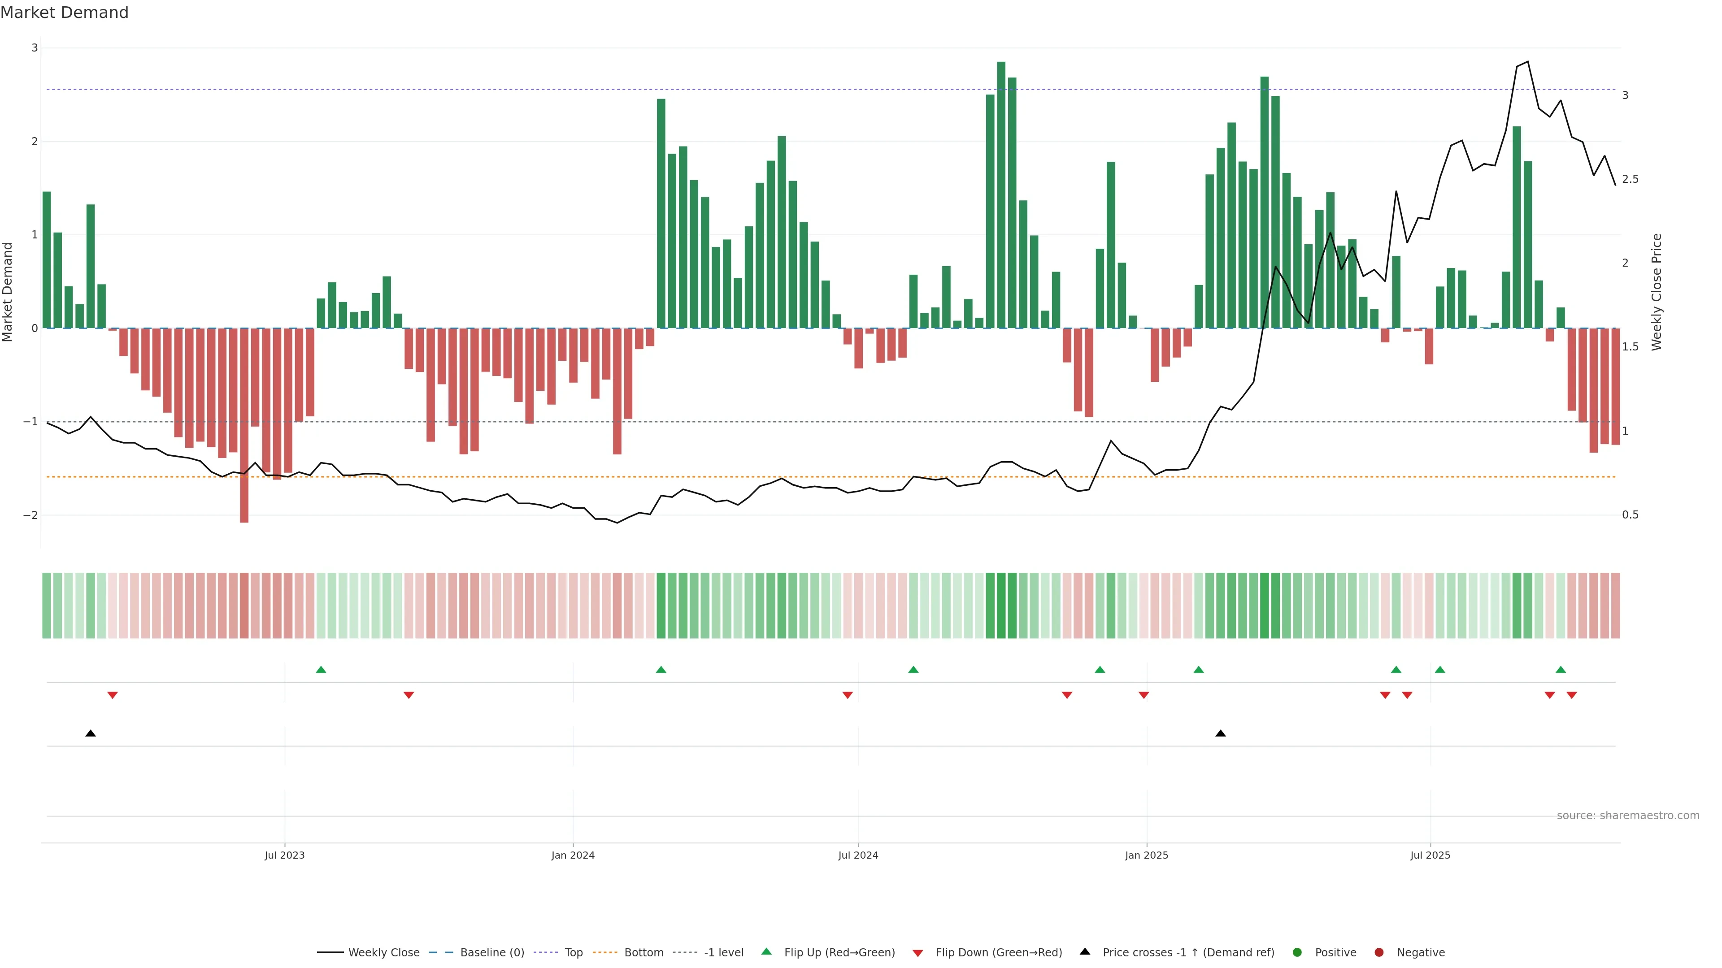
Task: Click the sharemaestro.com source text
Action: pos(1628,815)
